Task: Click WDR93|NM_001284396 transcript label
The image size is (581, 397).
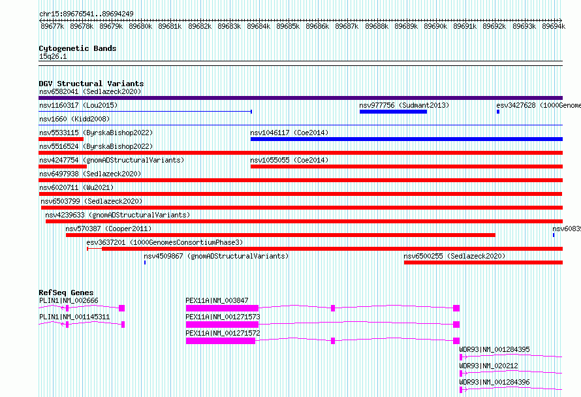Action: 494,382
